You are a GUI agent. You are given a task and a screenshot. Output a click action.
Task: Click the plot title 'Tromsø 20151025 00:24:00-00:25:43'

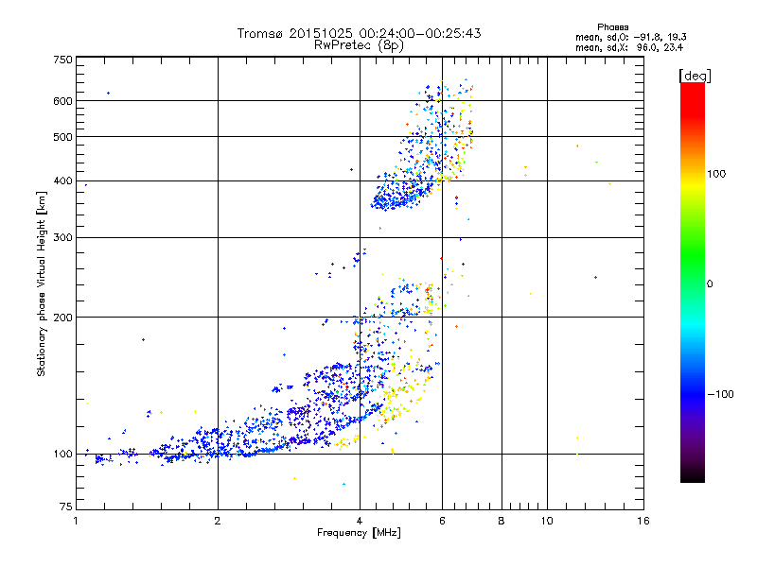click(359, 33)
